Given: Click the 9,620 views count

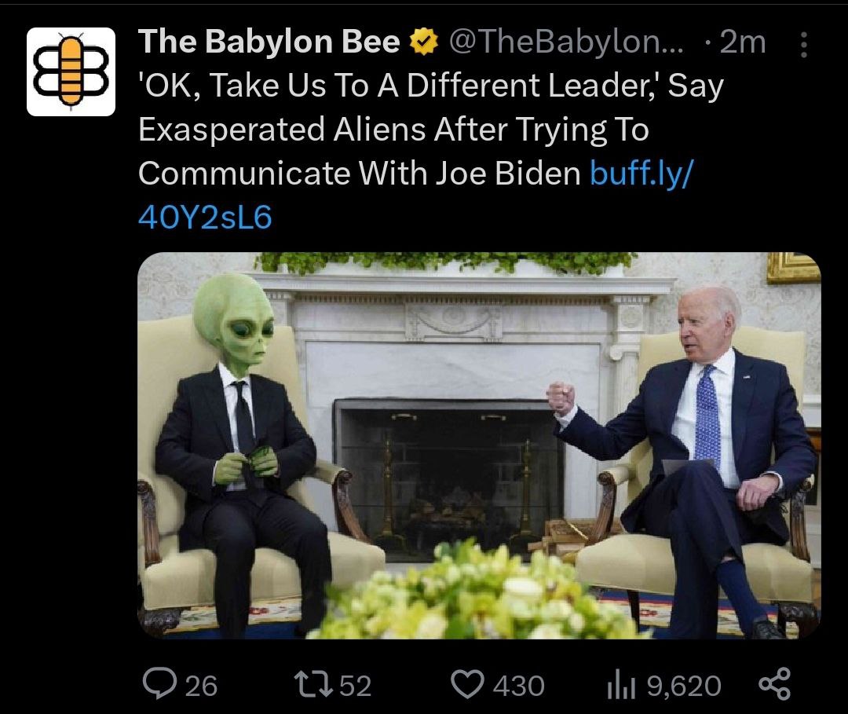Looking at the screenshot, I should coord(684,686).
